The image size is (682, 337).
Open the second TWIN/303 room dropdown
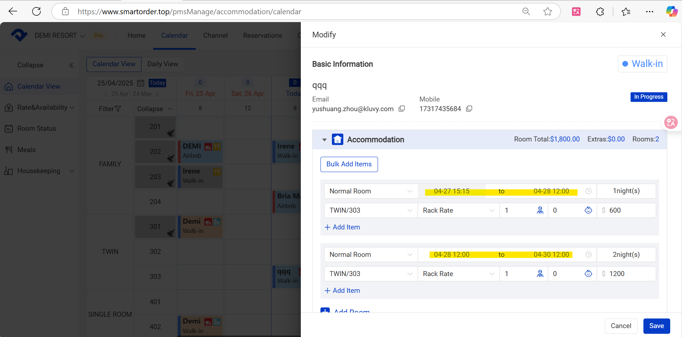click(x=370, y=274)
